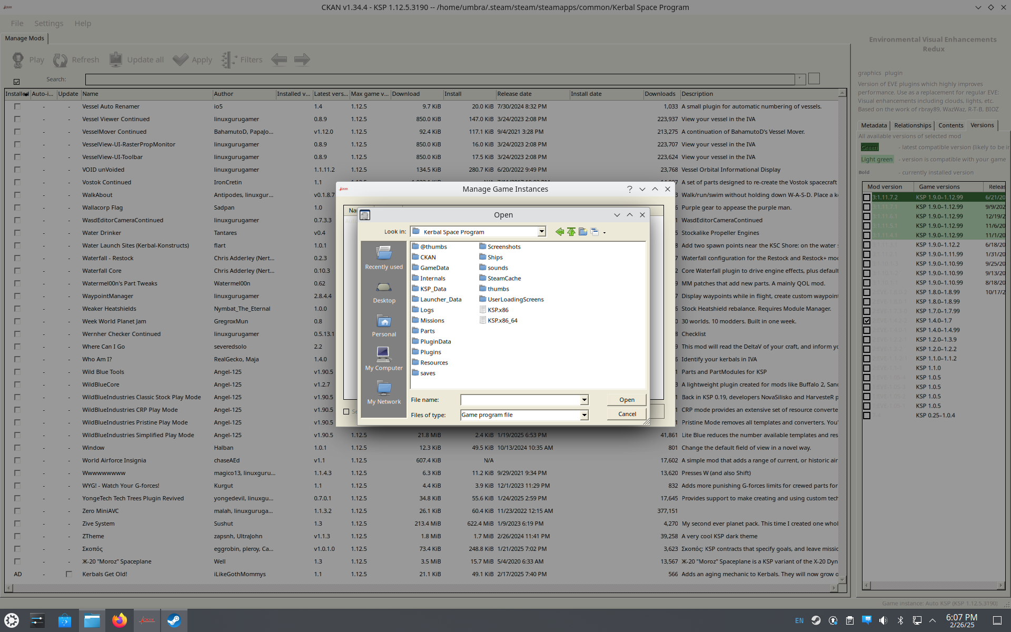Open the Help menu in CKAN
Screen dimensions: 1011x632
(x=83, y=23)
